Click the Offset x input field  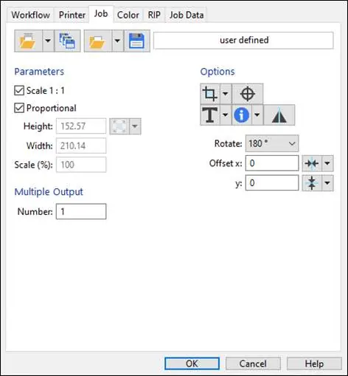pyautogui.click(x=272, y=163)
